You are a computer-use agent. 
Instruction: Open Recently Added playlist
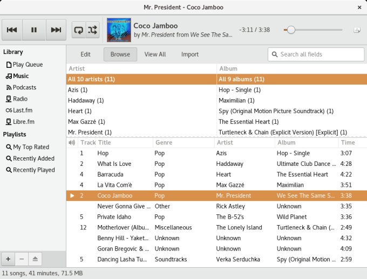pyautogui.click(x=30, y=158)
